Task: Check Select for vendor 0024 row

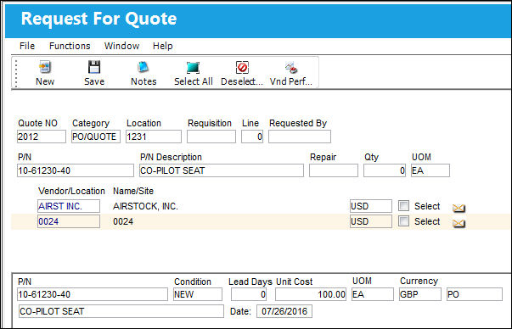Action: 403,221
